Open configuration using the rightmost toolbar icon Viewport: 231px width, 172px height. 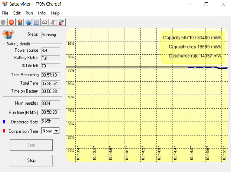[x=62, y=22]
